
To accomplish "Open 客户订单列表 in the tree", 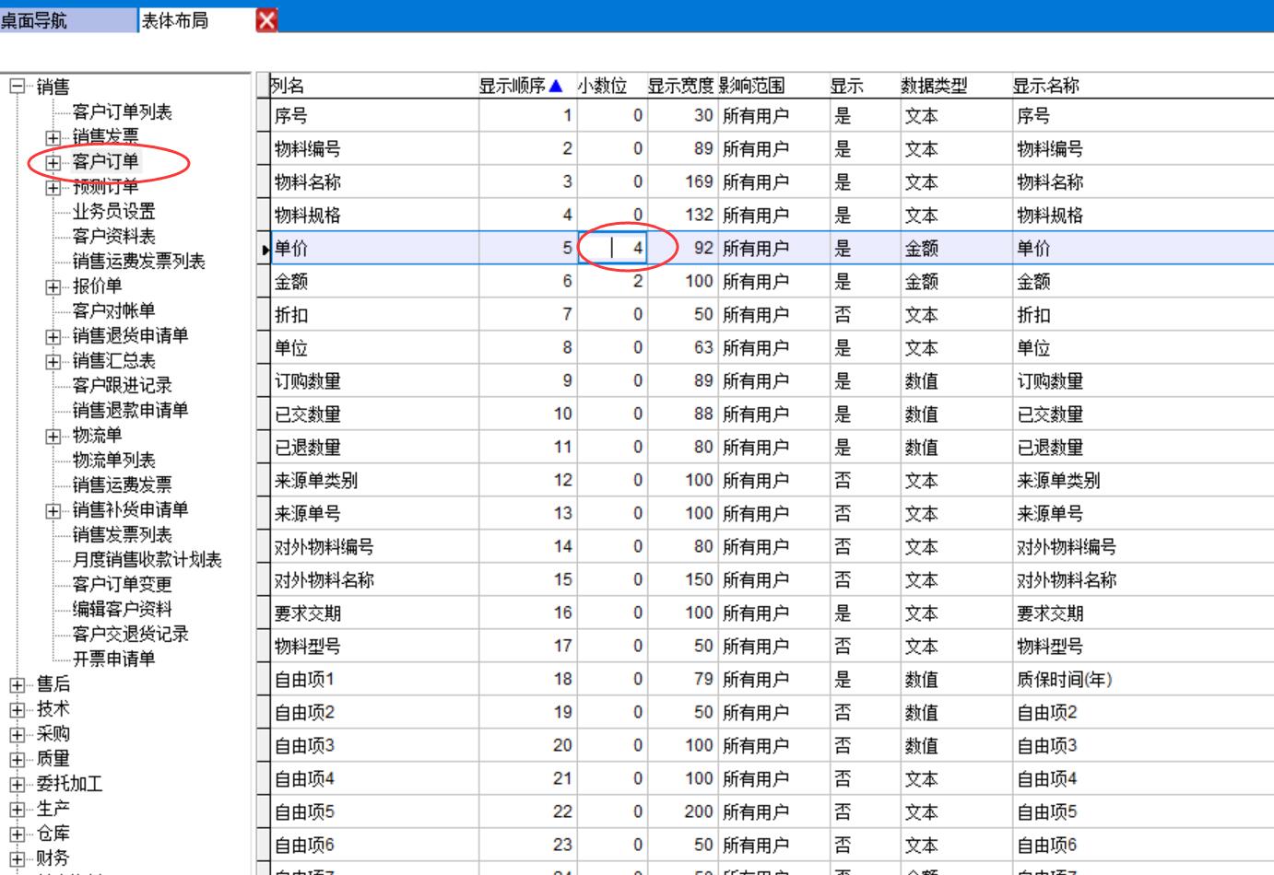I will click(122, 111).
